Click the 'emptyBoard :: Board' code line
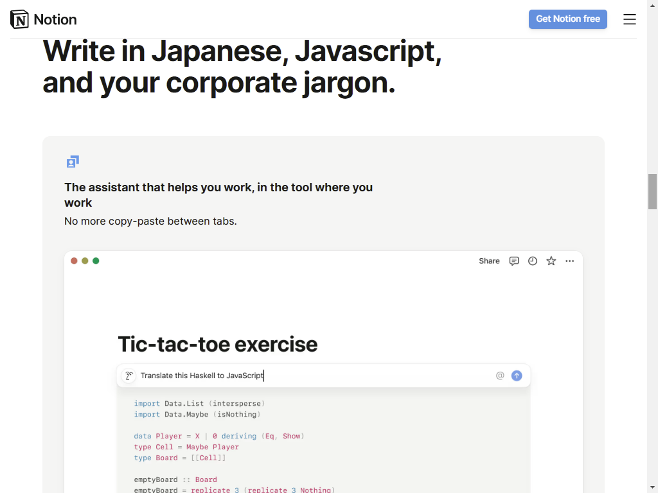Screen dimensions: 658x493 pos(175,480)
